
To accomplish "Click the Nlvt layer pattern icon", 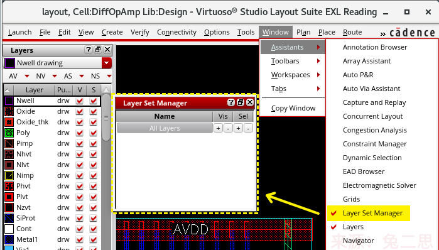I will click(x=9, y=165).
